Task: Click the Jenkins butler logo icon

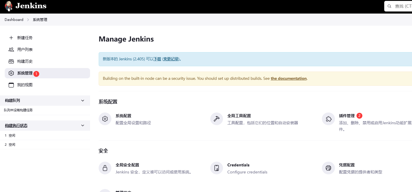Action: click(9, 6)
